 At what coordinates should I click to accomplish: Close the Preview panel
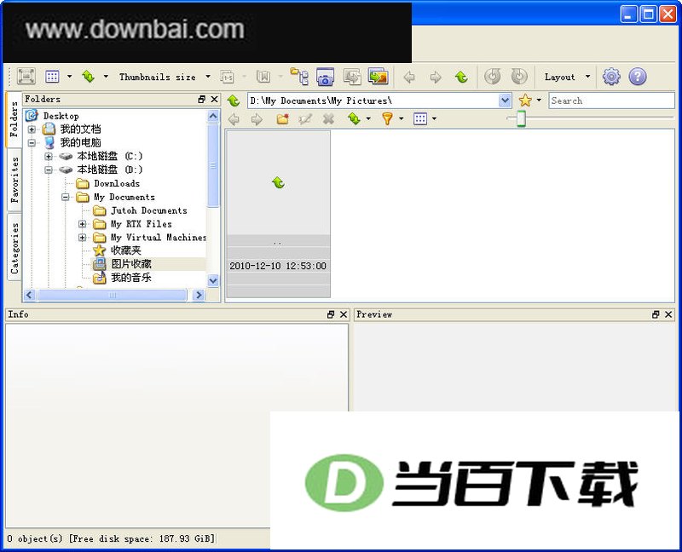click(x=668, y=314)
